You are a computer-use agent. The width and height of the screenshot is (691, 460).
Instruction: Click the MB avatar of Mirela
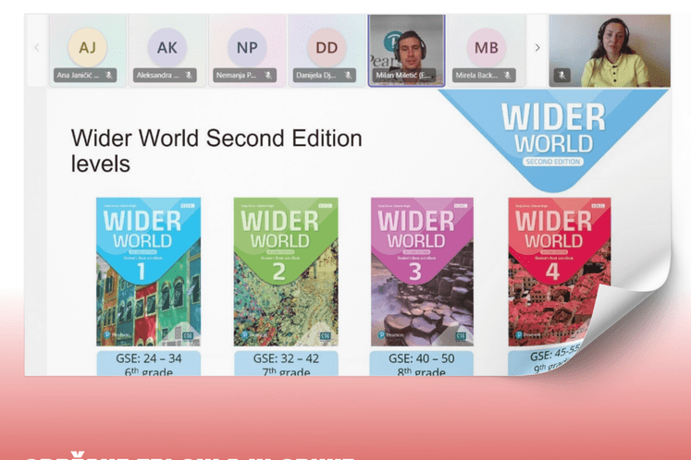(486, 46)
